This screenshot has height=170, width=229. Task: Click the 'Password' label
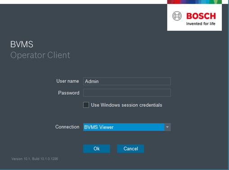pos(69,93)
